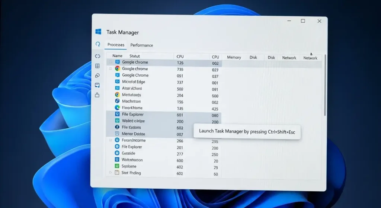This screenshot has width=381, height=208.
Task: Switch to the Processes tab
Action: click(x=116, y=45)
